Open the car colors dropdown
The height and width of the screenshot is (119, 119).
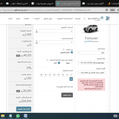click(x=91, y=73)
